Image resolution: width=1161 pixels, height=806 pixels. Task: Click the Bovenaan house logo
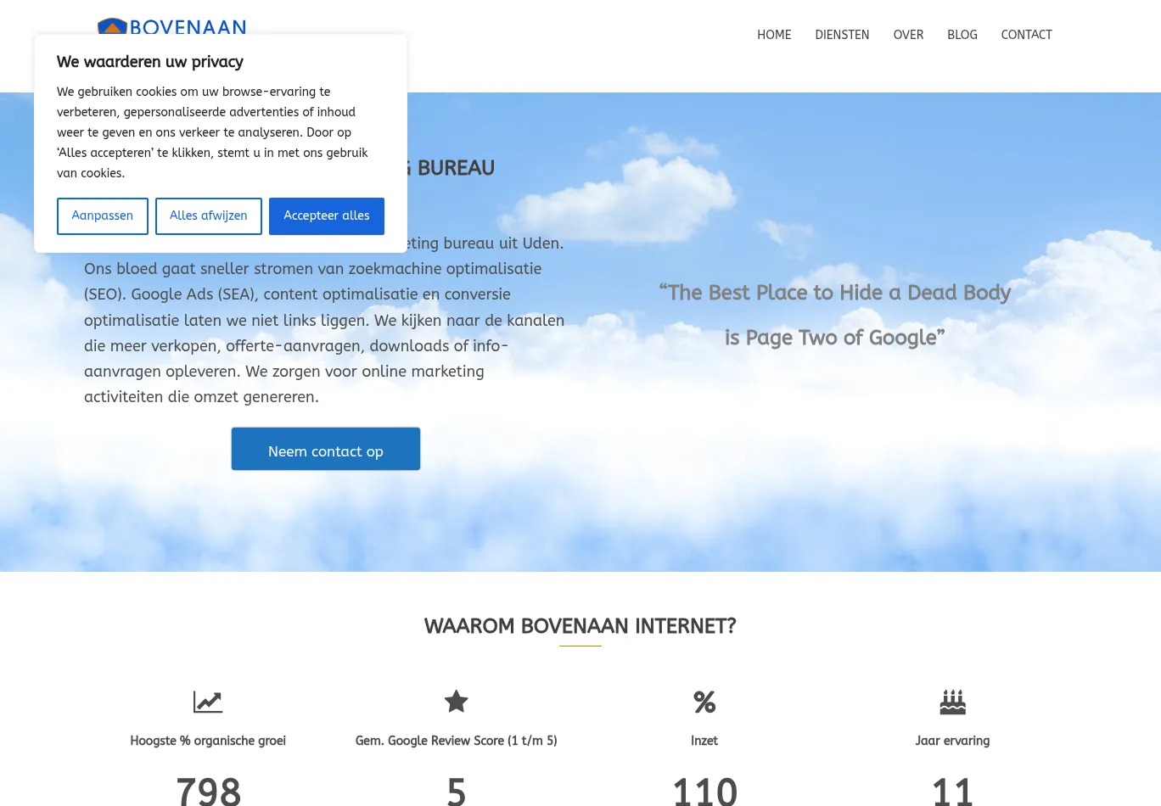[x=112, y=28]
